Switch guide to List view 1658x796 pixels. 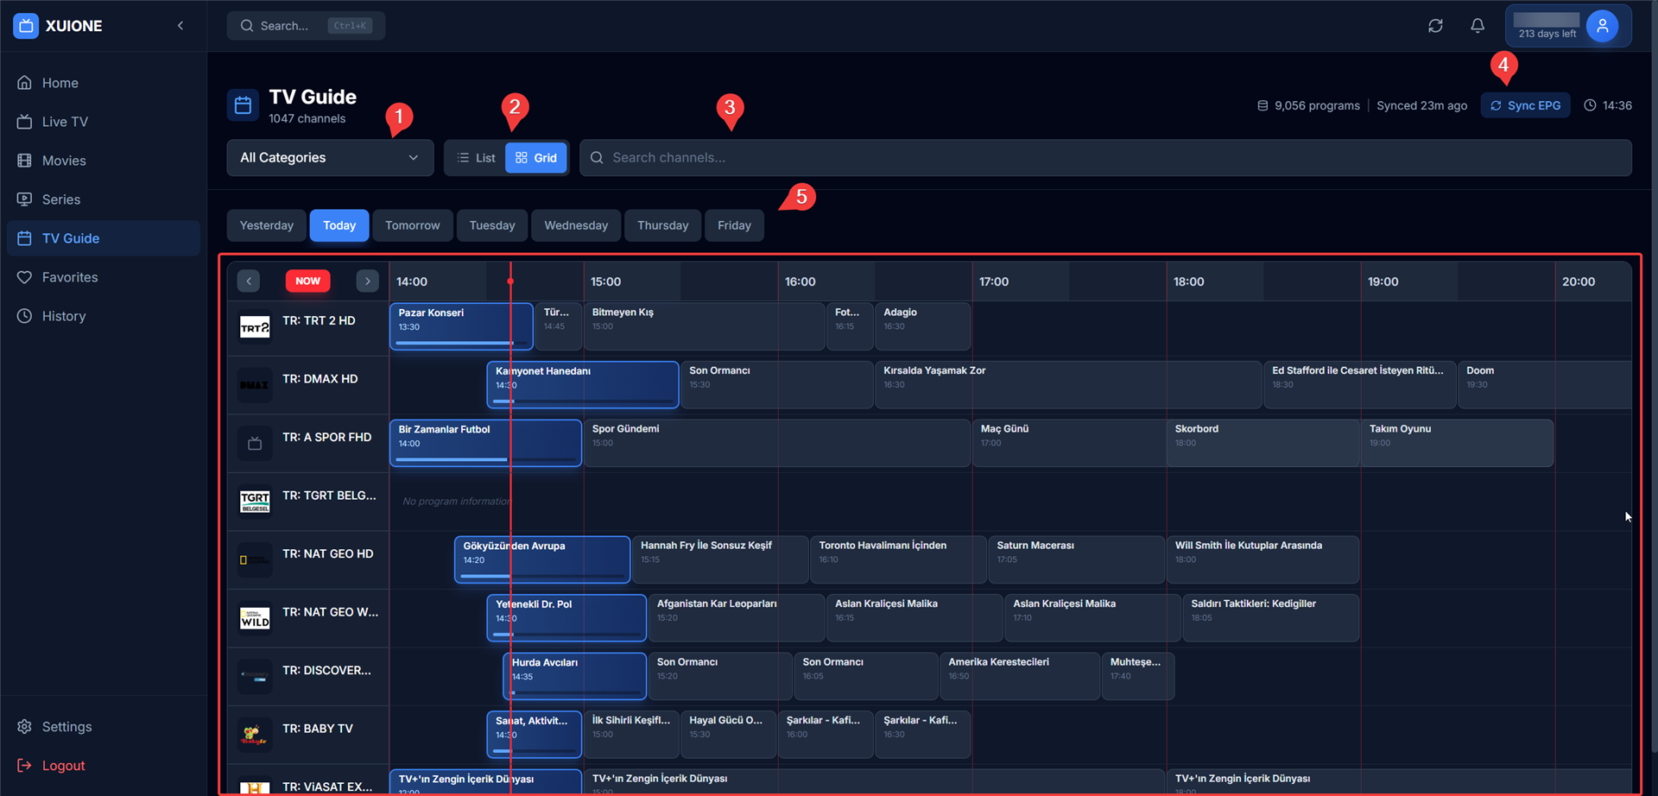(476, 157)
